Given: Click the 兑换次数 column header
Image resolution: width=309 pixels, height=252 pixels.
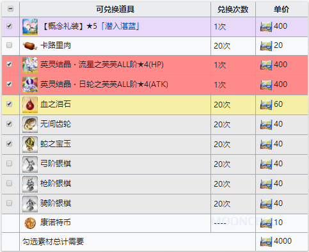Looking at the screenshot, I should click(x=233, y=10).
